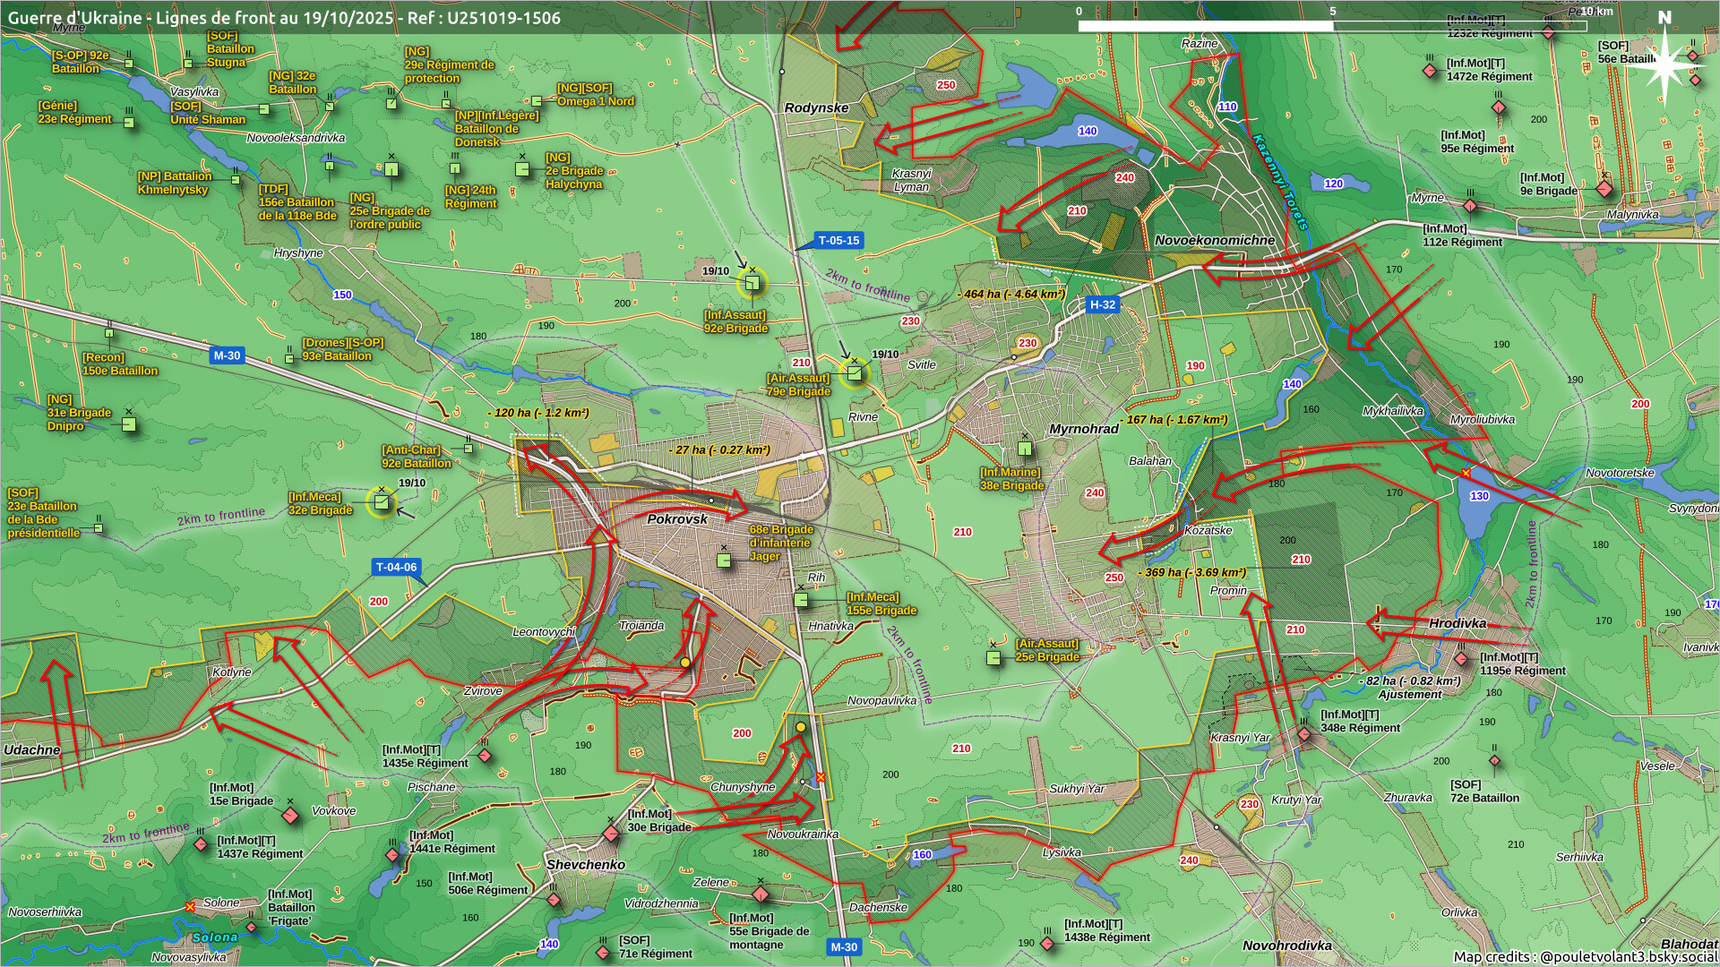Click the highlighted 32e Brigade mechanized unit marker
Screen dimensions: 1720x967
382,502
